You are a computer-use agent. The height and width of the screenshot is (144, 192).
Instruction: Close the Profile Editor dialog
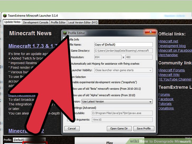click(x=151, y=32)
